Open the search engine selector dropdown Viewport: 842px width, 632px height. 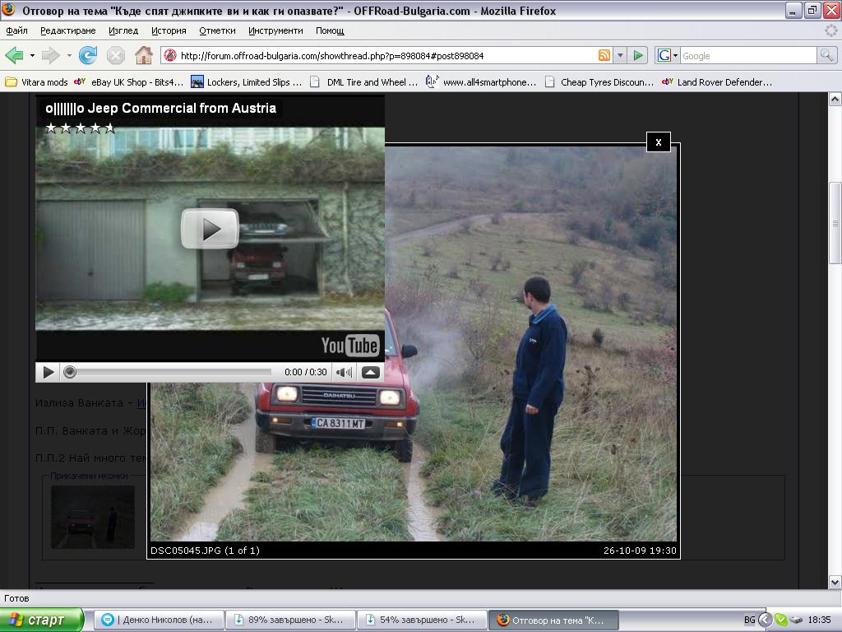[x=668, y=55]
